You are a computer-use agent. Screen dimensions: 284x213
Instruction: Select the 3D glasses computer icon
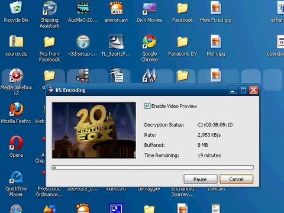(83, 75)
